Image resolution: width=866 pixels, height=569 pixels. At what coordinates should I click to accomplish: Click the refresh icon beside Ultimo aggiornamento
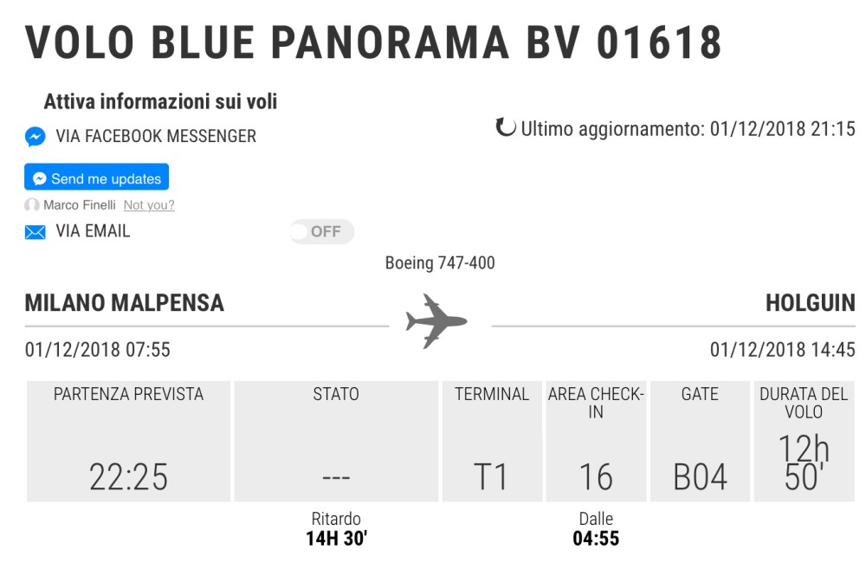point(505,128)
